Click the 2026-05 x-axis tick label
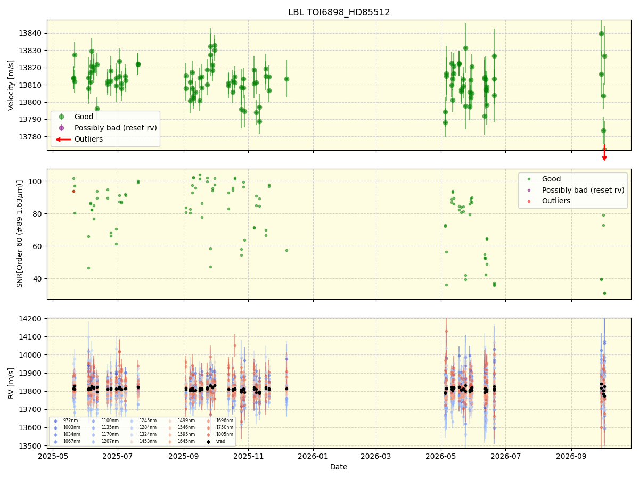639x479 pixels. click(441, 456)
